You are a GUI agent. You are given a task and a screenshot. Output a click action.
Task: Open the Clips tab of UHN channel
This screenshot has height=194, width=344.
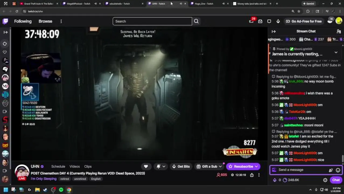pos(88,167)
